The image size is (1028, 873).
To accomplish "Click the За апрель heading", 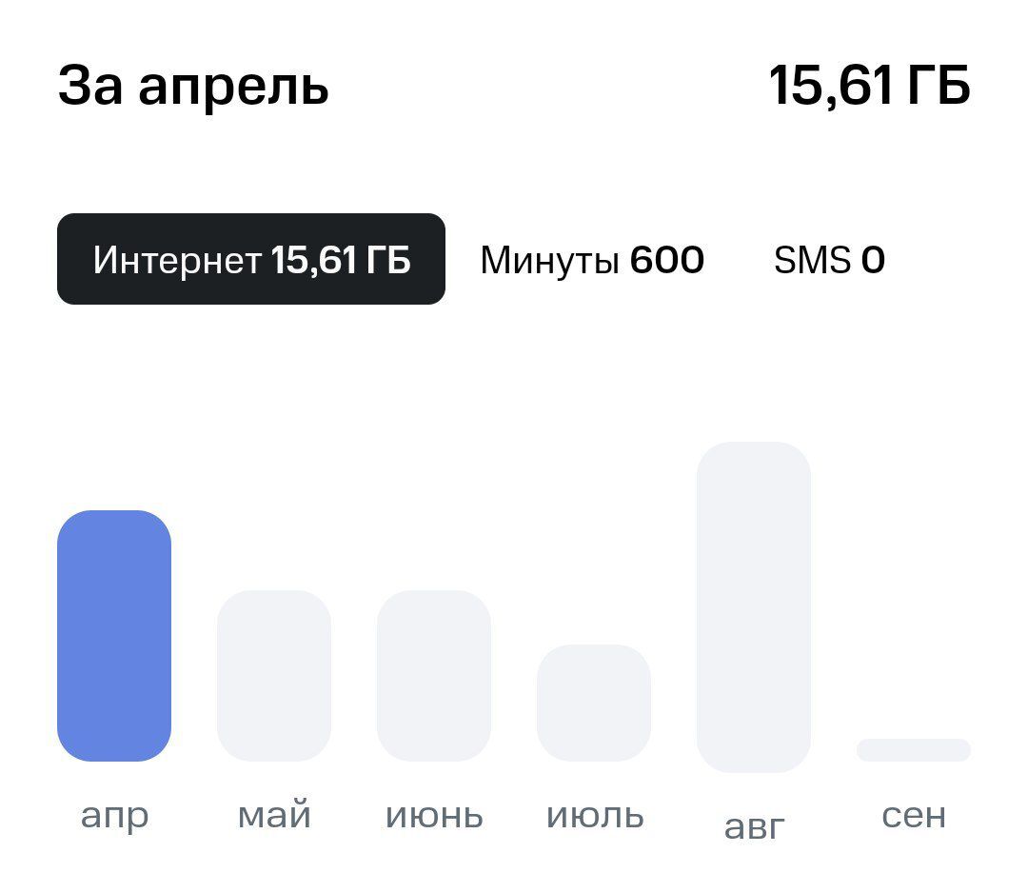I will [193, 87].
